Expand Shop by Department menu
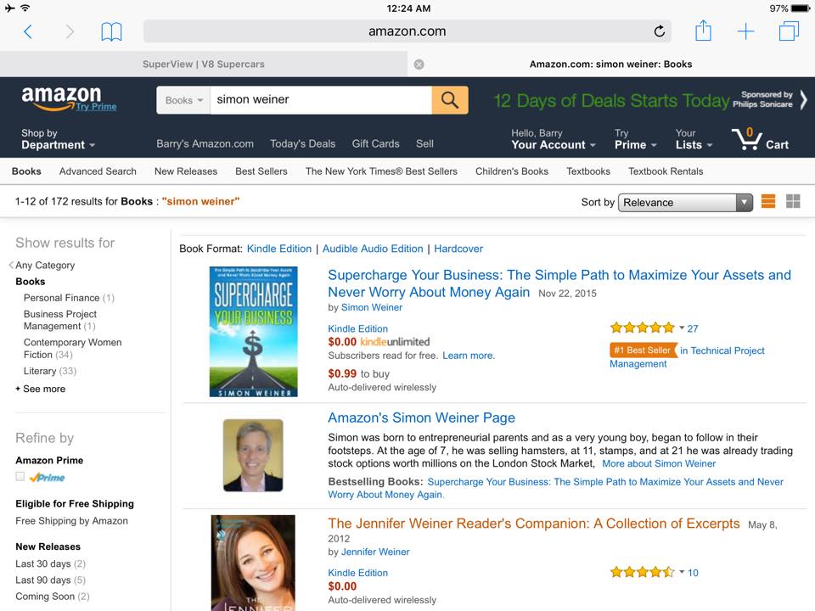 click(x=58, y=139)
